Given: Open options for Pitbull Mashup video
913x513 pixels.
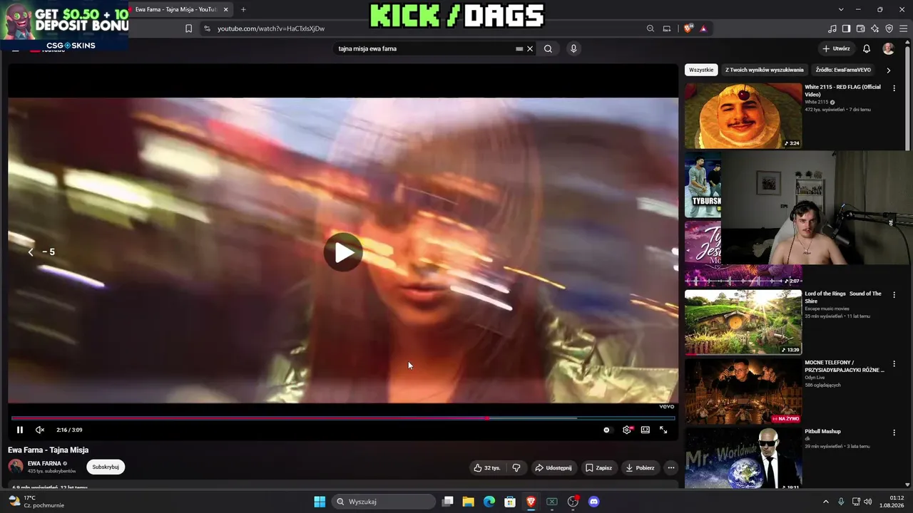Looking at the screenshot, I should click(x=894, y=432).
